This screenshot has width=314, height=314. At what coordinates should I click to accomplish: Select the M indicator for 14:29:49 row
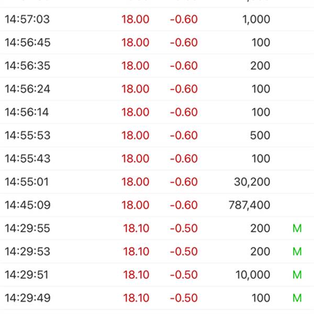[x=297, y=298]
